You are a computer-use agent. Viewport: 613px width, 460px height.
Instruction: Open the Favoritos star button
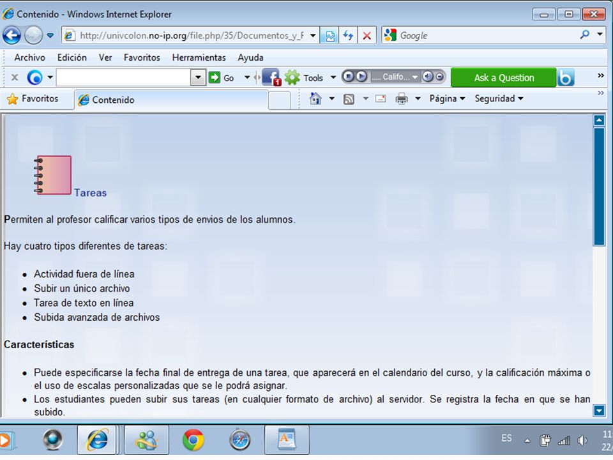(34, 98)
